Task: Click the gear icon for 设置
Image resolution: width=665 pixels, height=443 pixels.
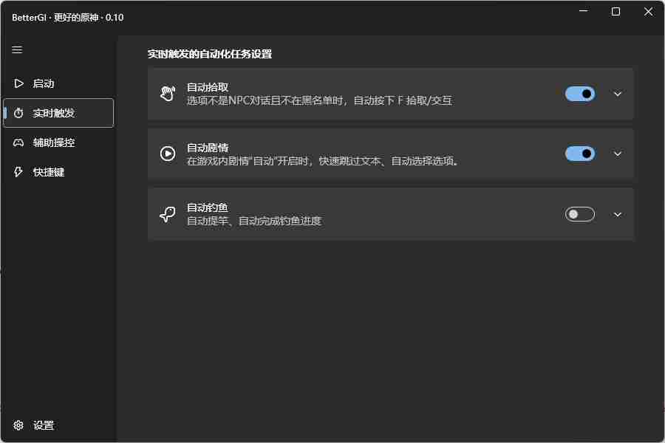Action: pos(18,425)
